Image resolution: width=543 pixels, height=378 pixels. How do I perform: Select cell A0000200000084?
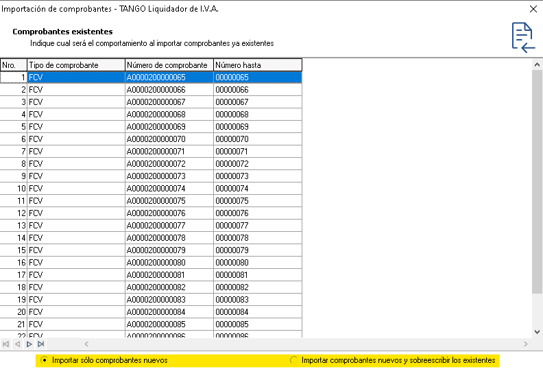pyautogui.click(x=169, y=312)
